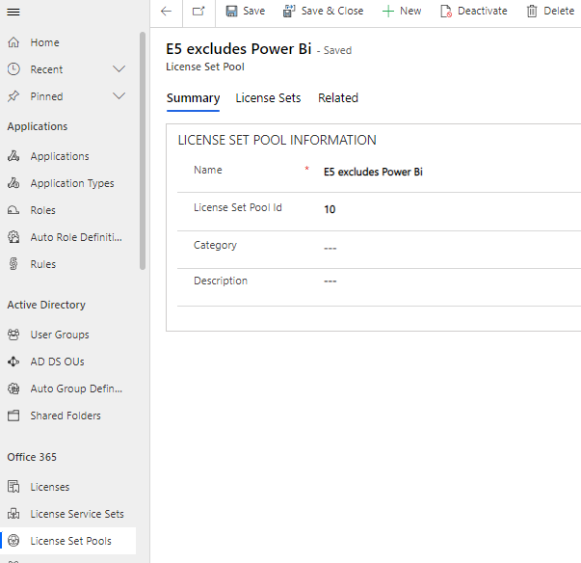The image size is (581, 563).
Task: Click the Home icon in sidebar
Action: tap(13, 42)
